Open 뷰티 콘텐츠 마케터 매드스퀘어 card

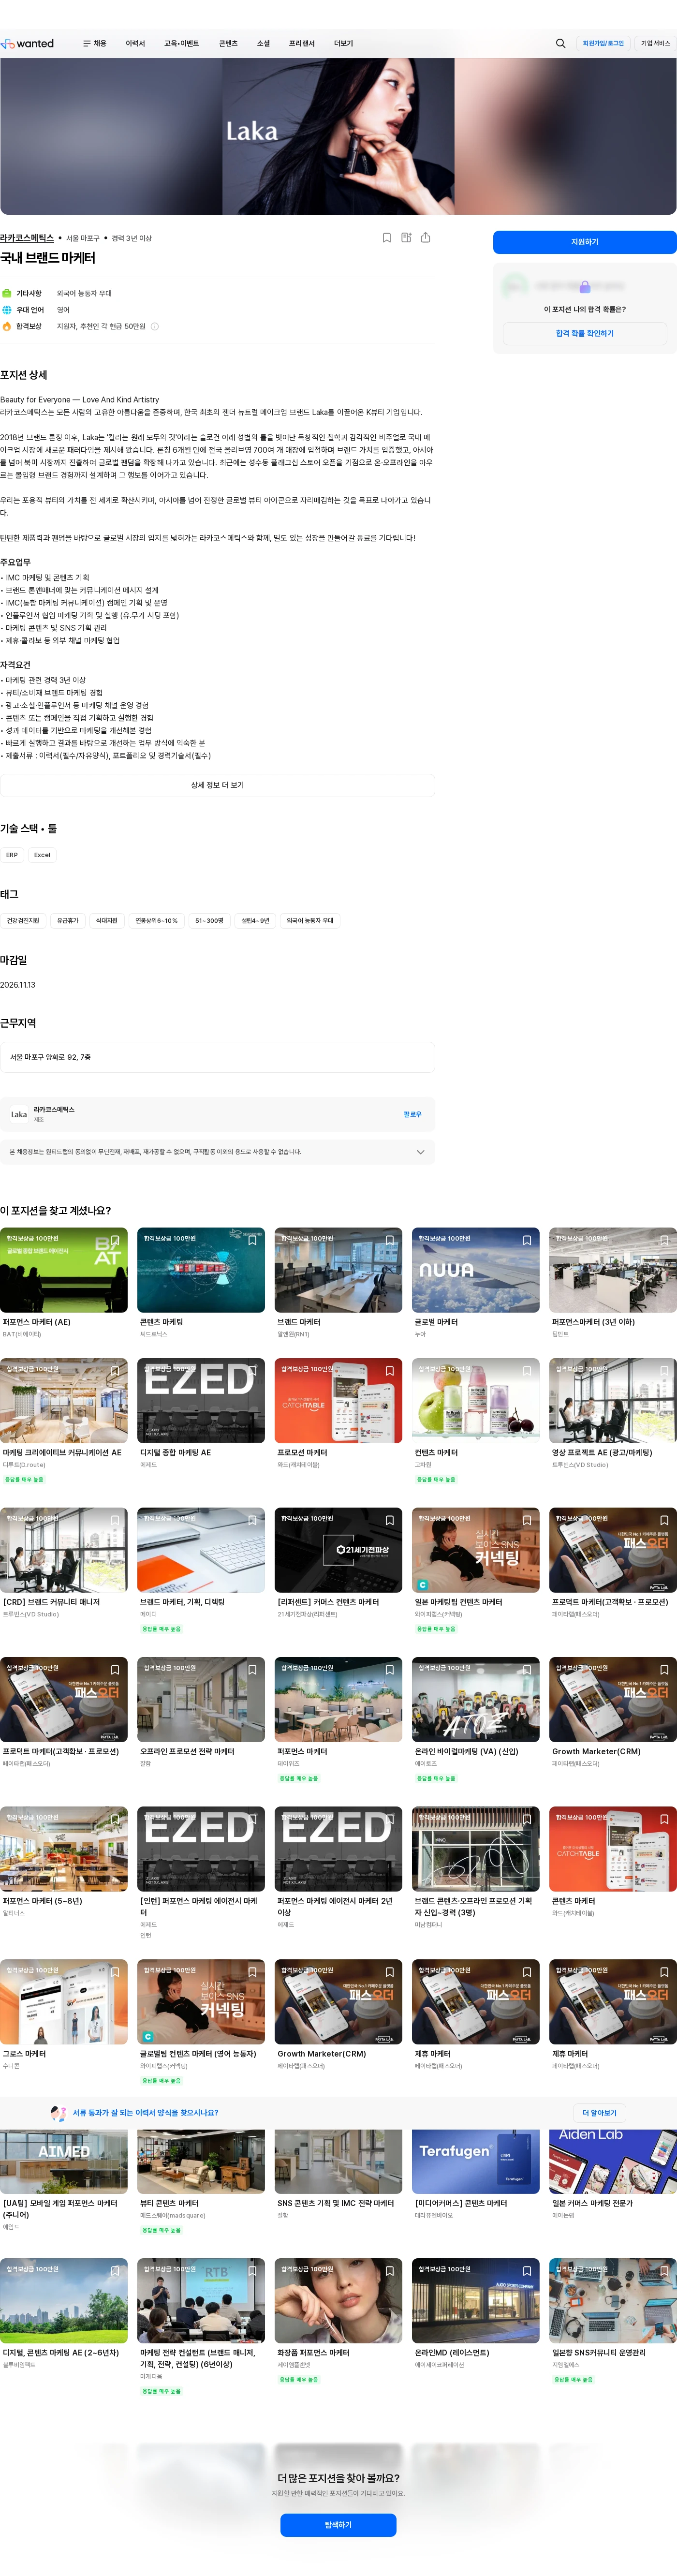point(201,2181)
